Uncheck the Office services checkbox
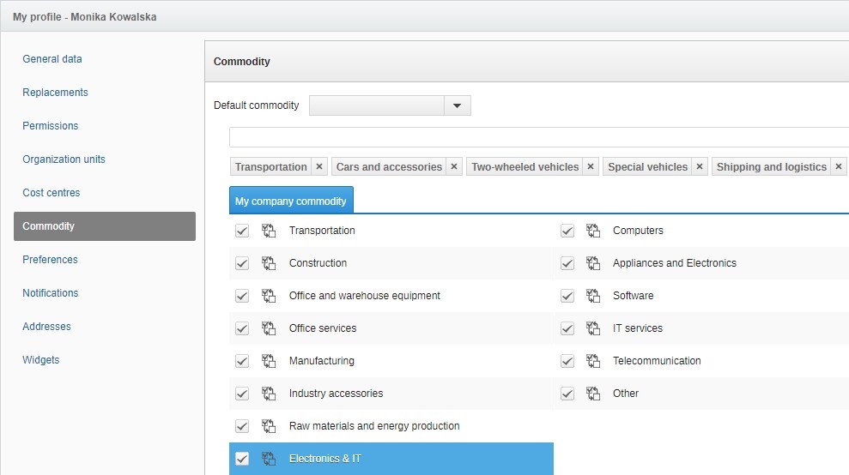849x475 pixels. click(x=242, y=328)
